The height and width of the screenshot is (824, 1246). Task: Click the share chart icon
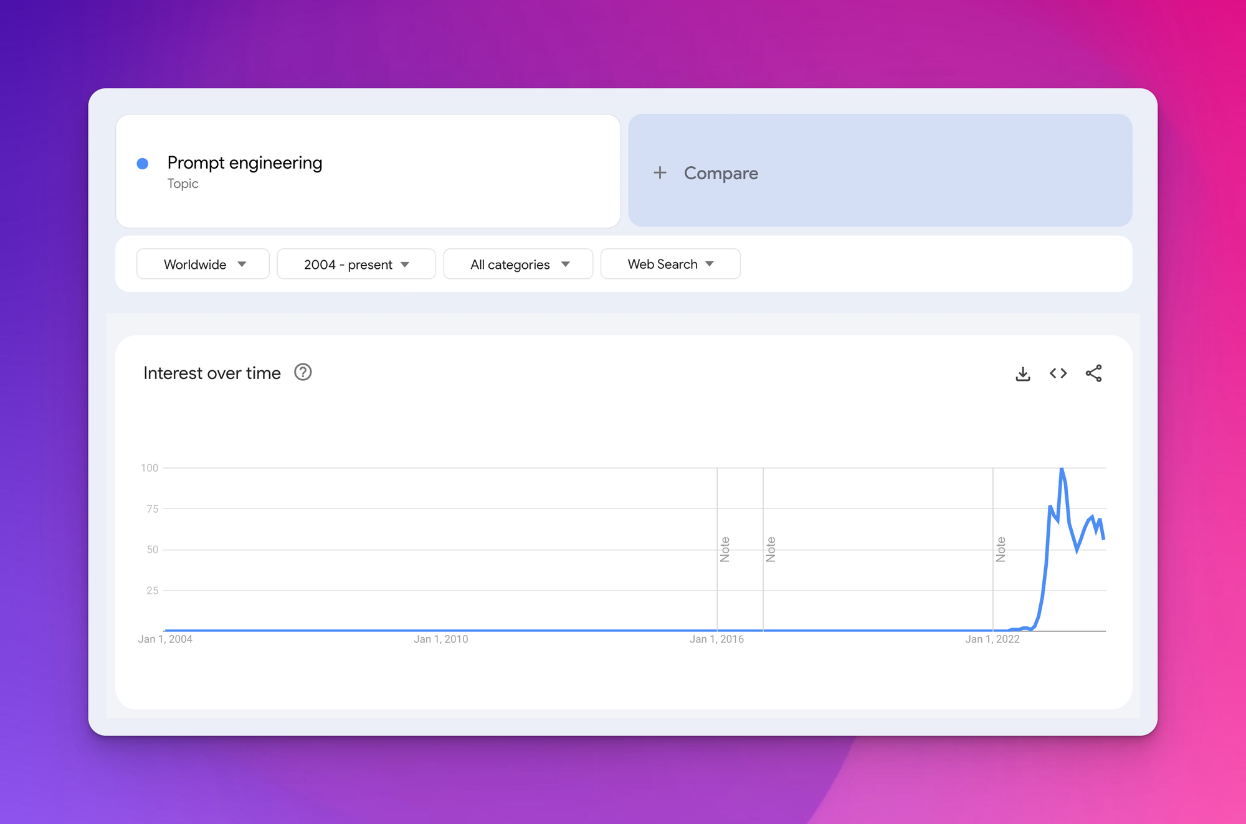(x=1093, y=373)
